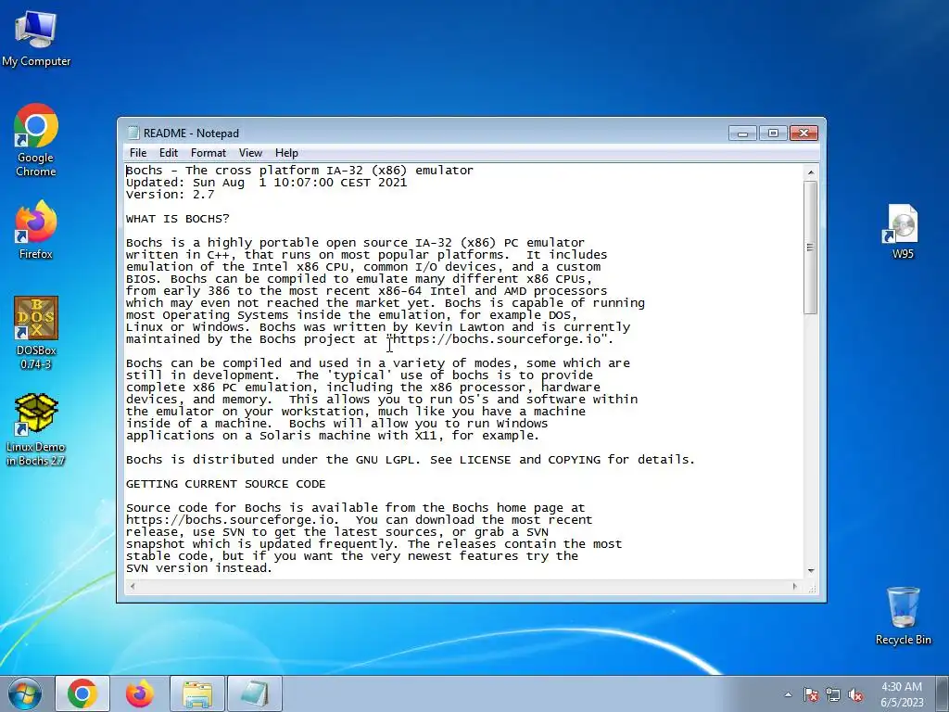Click the 'Updated: Sun Aug 1' line

[266, 183]
